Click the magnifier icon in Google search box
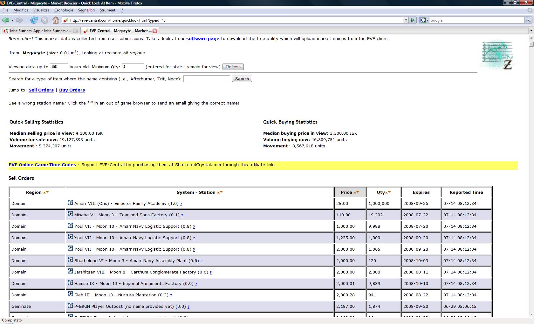Screen dimensions: 534x324 pyautogui.click(x=528, y=20)
